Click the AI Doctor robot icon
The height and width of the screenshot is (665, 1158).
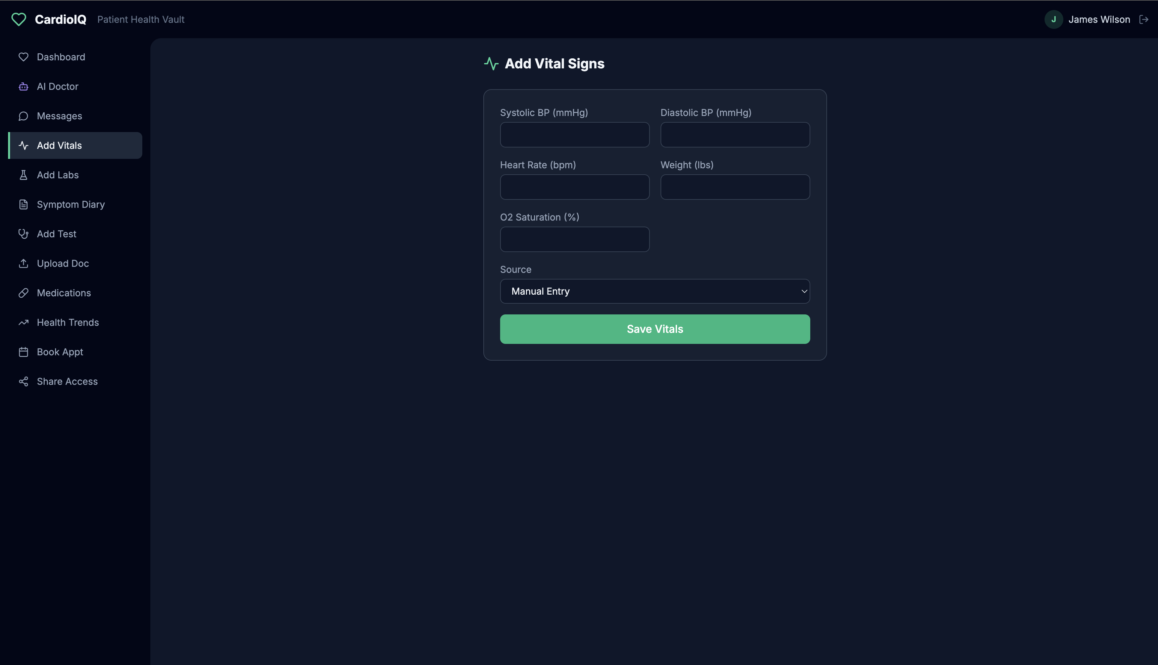[23, 86]
